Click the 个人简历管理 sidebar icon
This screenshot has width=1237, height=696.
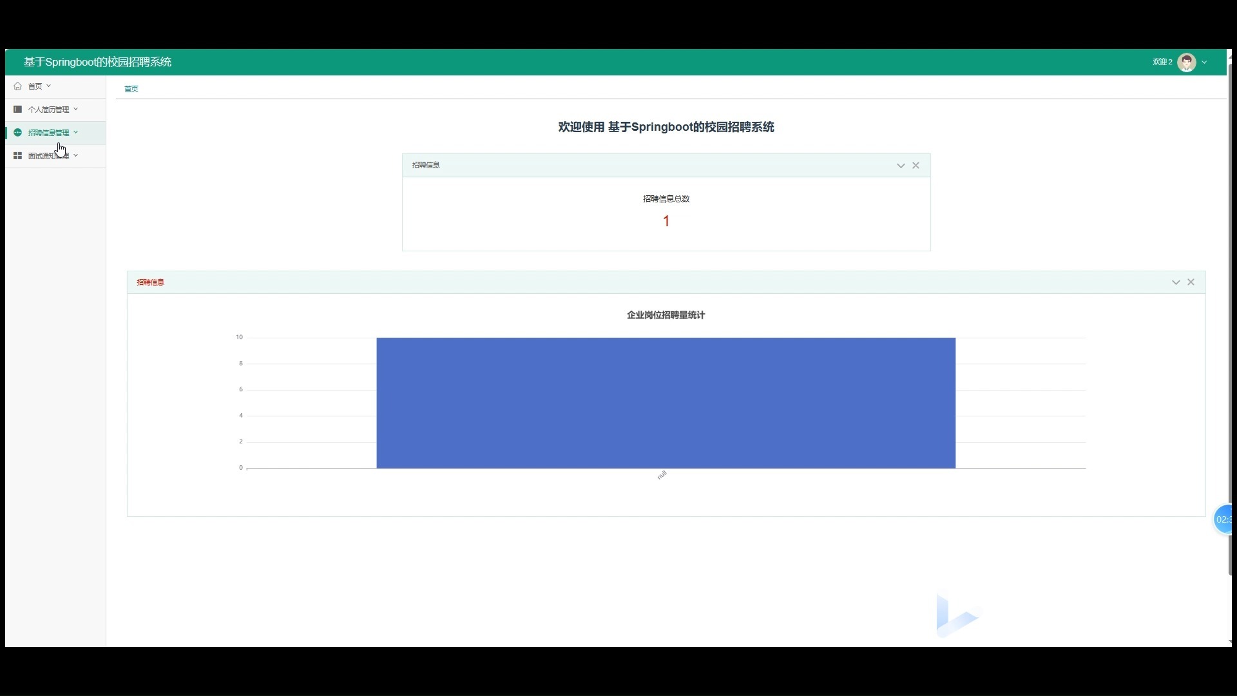pyautogui.click(x=17, y=110)
